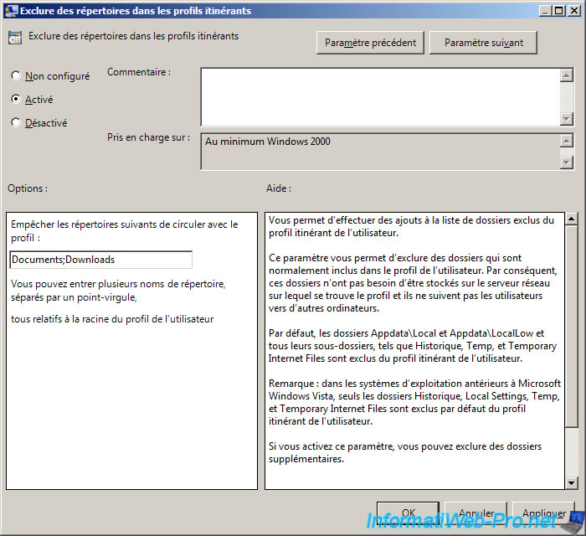The width and height of the screenshot is (586, 536).
Task: Click the Aide panel scroll up arrow
Action: coord(571,219)
